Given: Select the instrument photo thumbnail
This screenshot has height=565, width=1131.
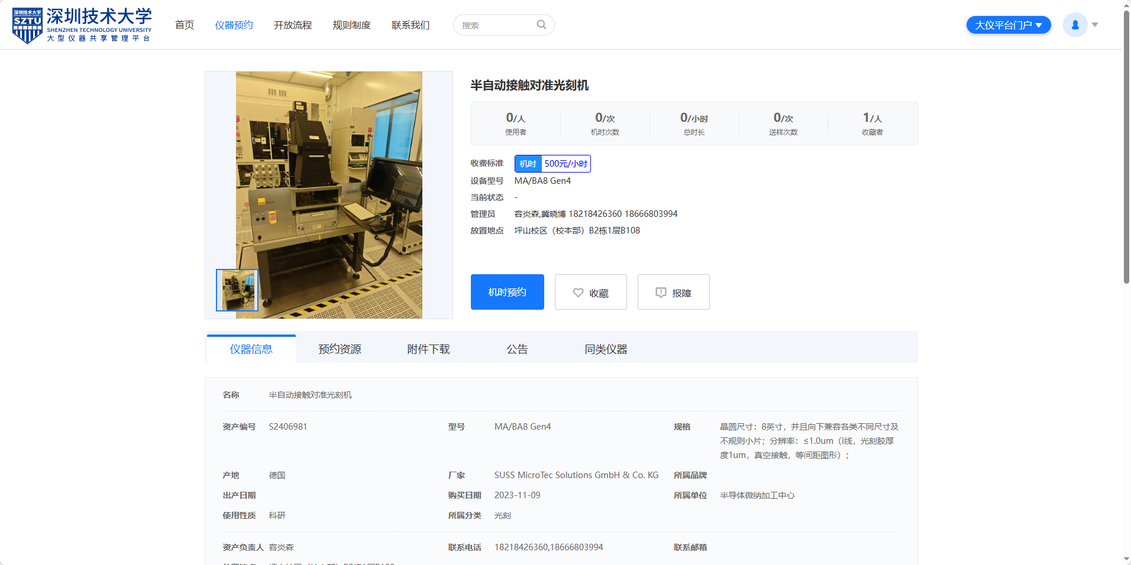Looking at the screenshot, I should (x=237, y=290).
